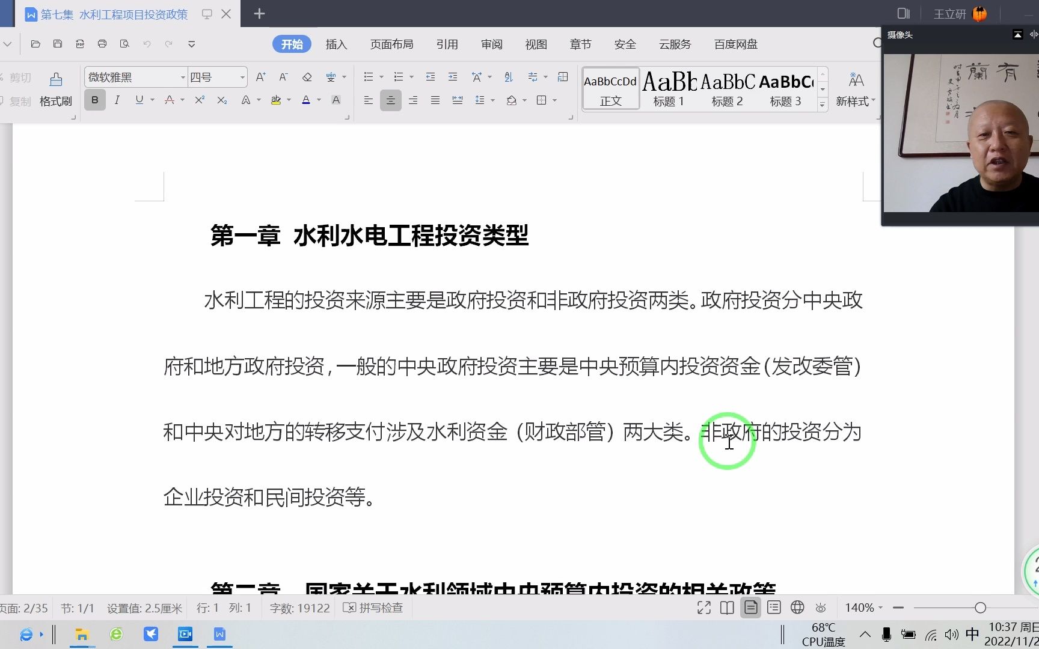1039x649 pixels.
Task: Toggle bold formatting on selected text
Action: tap(94, 100)
